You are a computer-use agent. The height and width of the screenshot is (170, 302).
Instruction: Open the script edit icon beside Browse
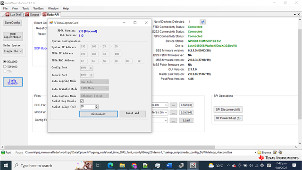pyautogui.click(x=275, y=152)
